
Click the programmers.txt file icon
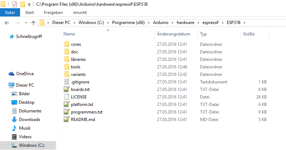pos(67,112)
